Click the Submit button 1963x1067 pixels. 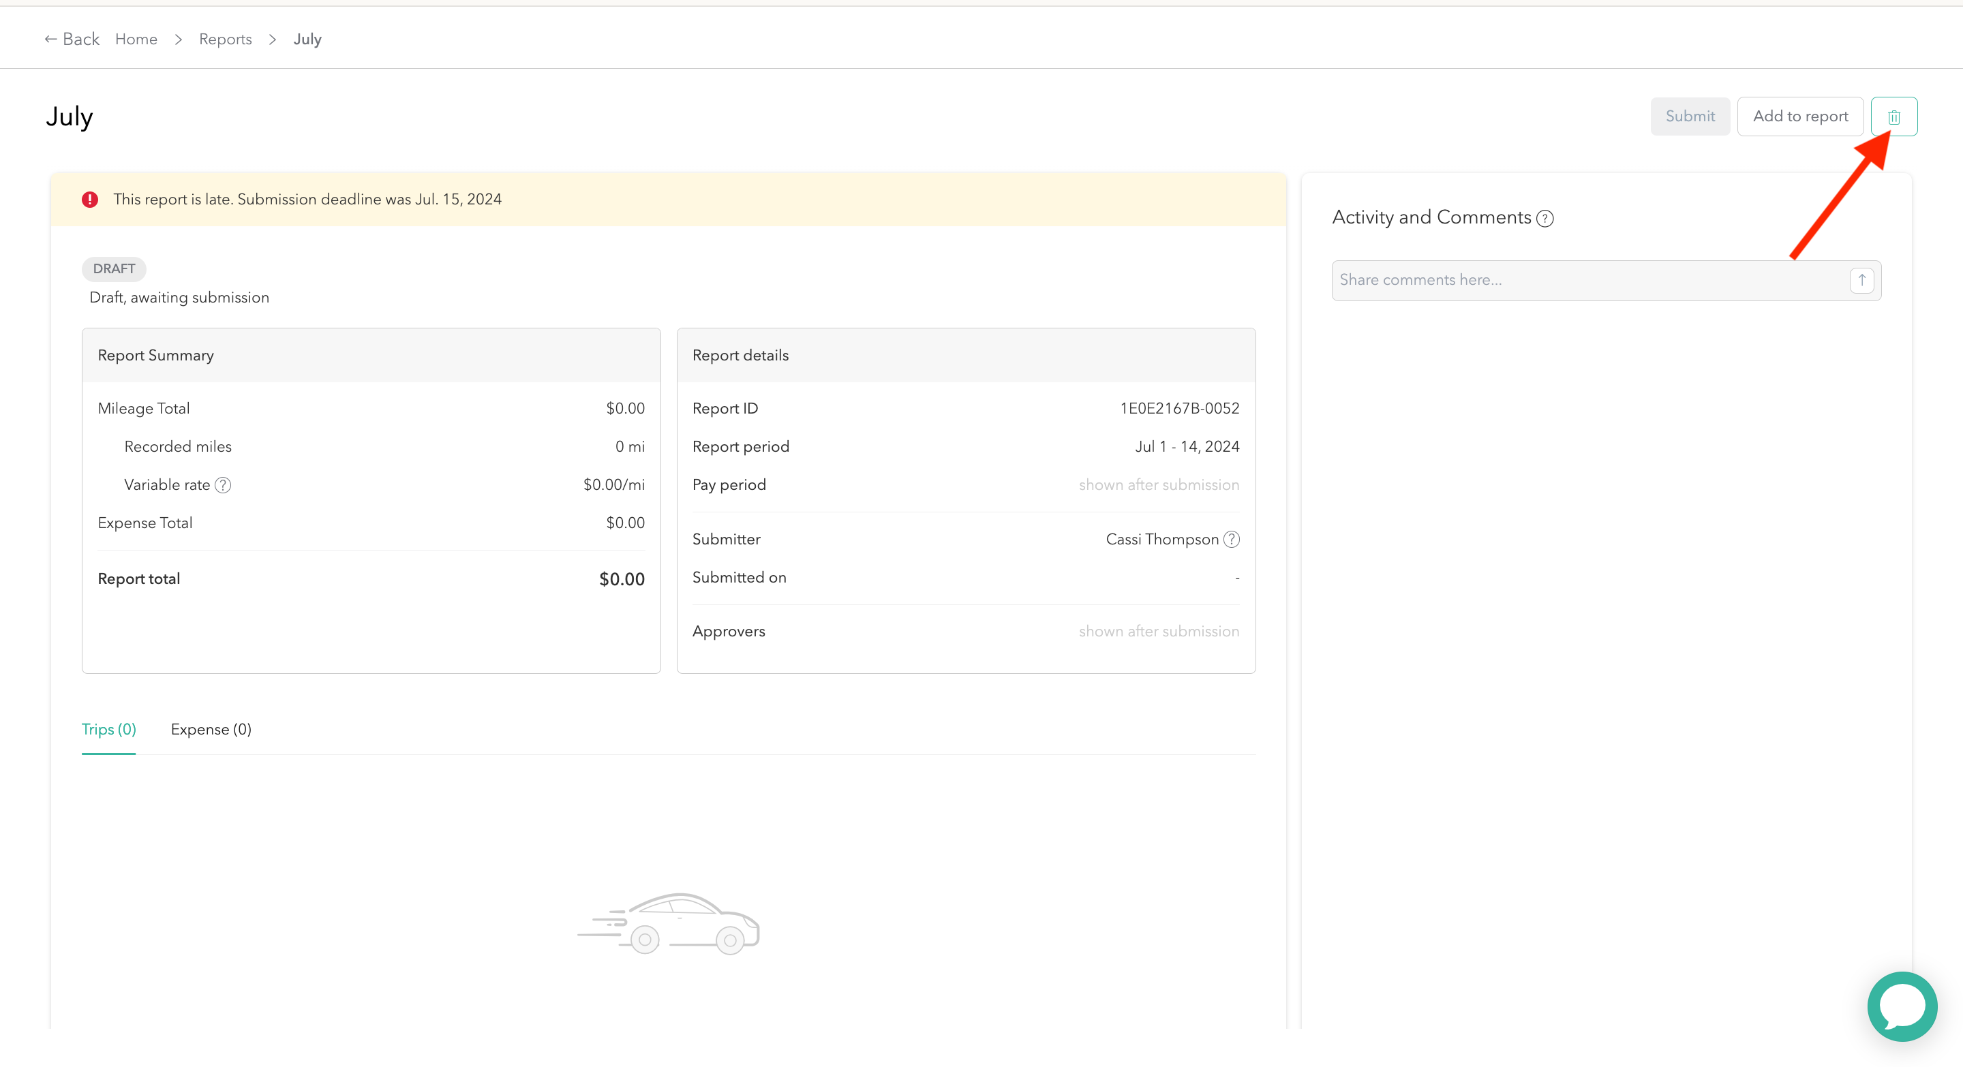tap(1690, 117)
